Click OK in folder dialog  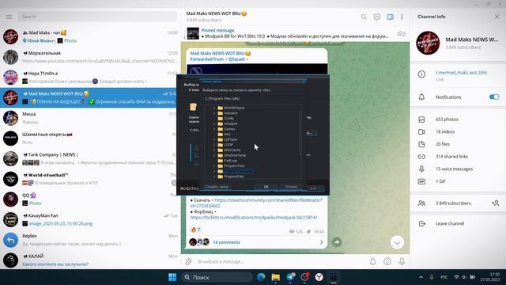coord(266,187)
